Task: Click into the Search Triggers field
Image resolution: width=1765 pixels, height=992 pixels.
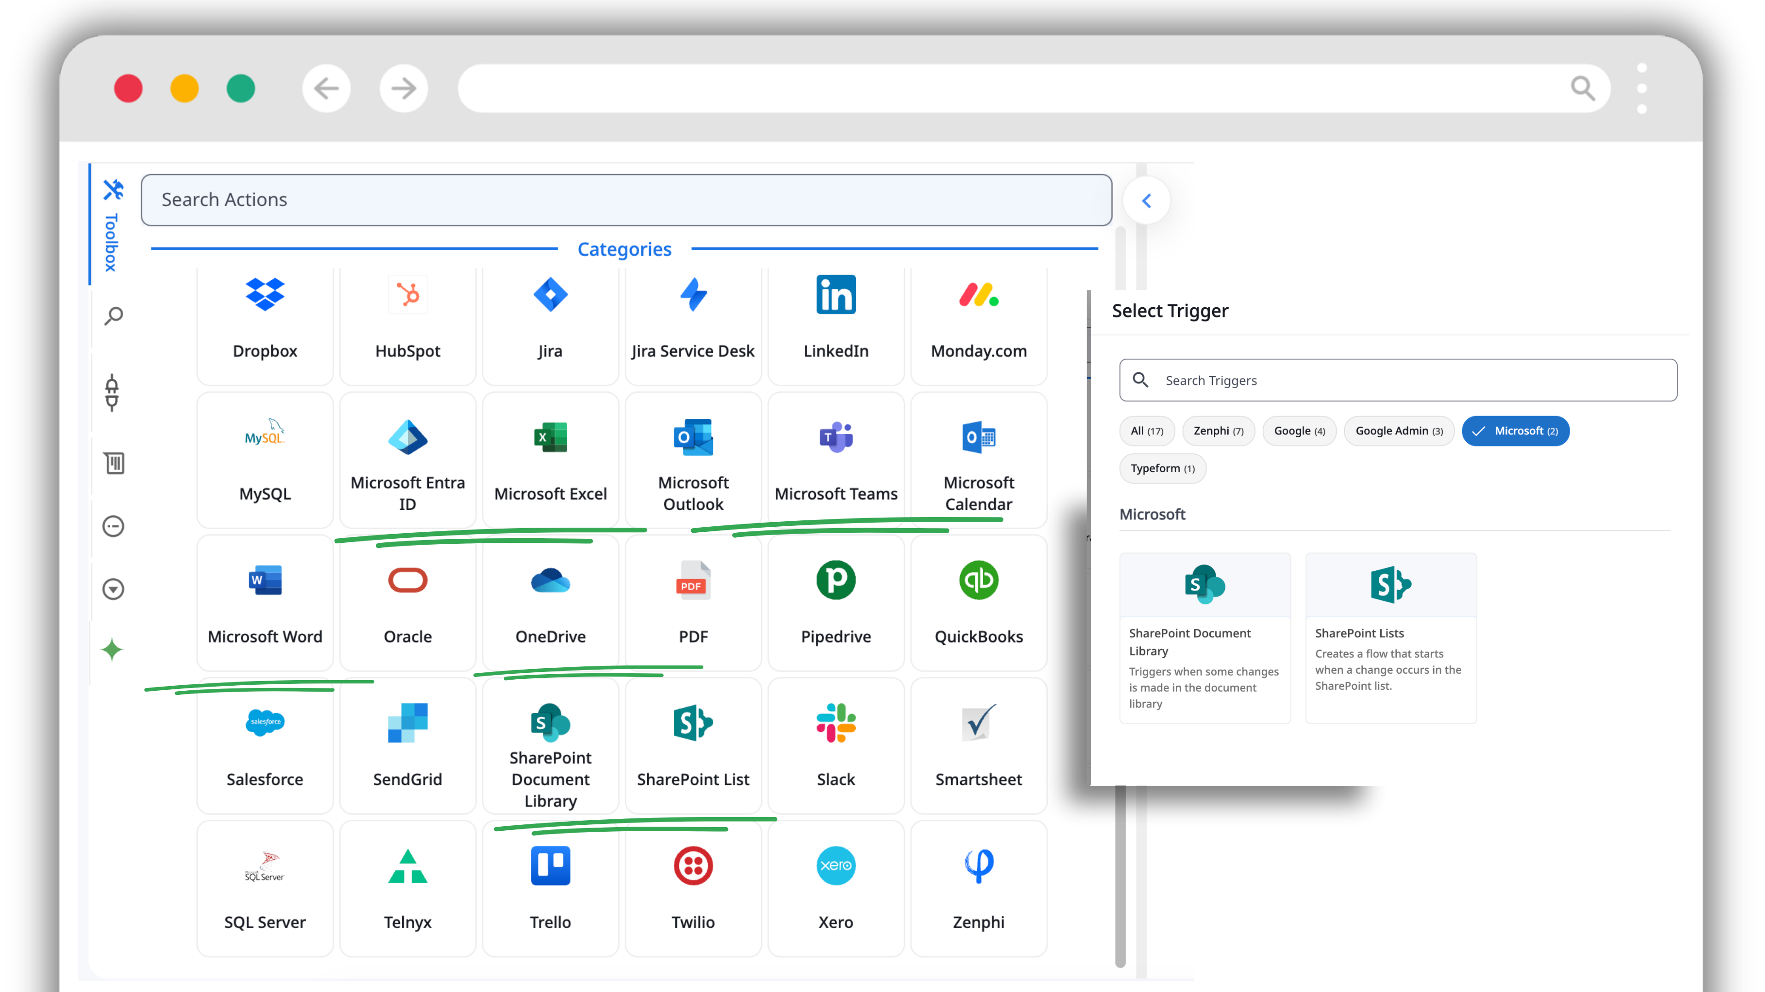Action: pos(1398,380)
